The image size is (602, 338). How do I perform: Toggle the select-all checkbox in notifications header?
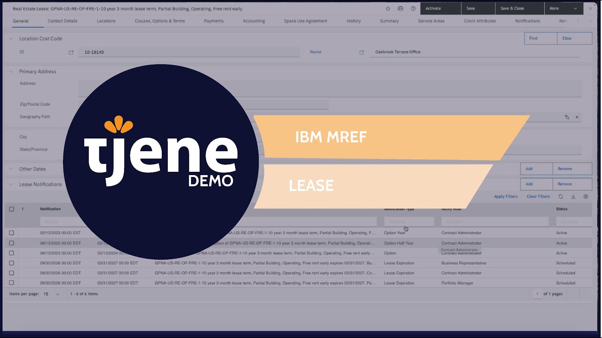pos(12,209)
